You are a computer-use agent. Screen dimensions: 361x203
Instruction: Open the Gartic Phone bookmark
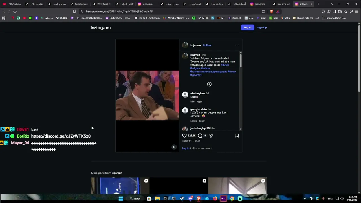click(x=118, y=18)
